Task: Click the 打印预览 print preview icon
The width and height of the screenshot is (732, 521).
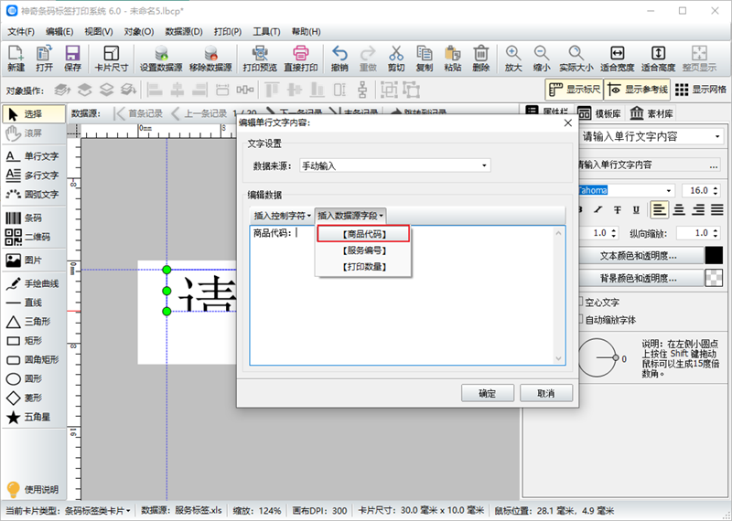Action: pos(260,58)
